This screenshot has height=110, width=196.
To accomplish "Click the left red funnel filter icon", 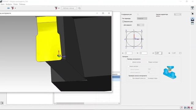I will point(13,8).
